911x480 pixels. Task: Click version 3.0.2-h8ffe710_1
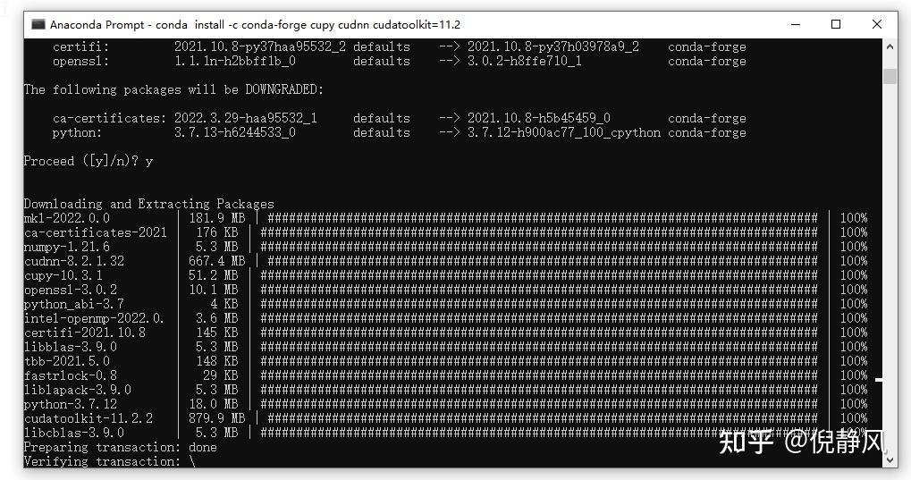point(525,61)
